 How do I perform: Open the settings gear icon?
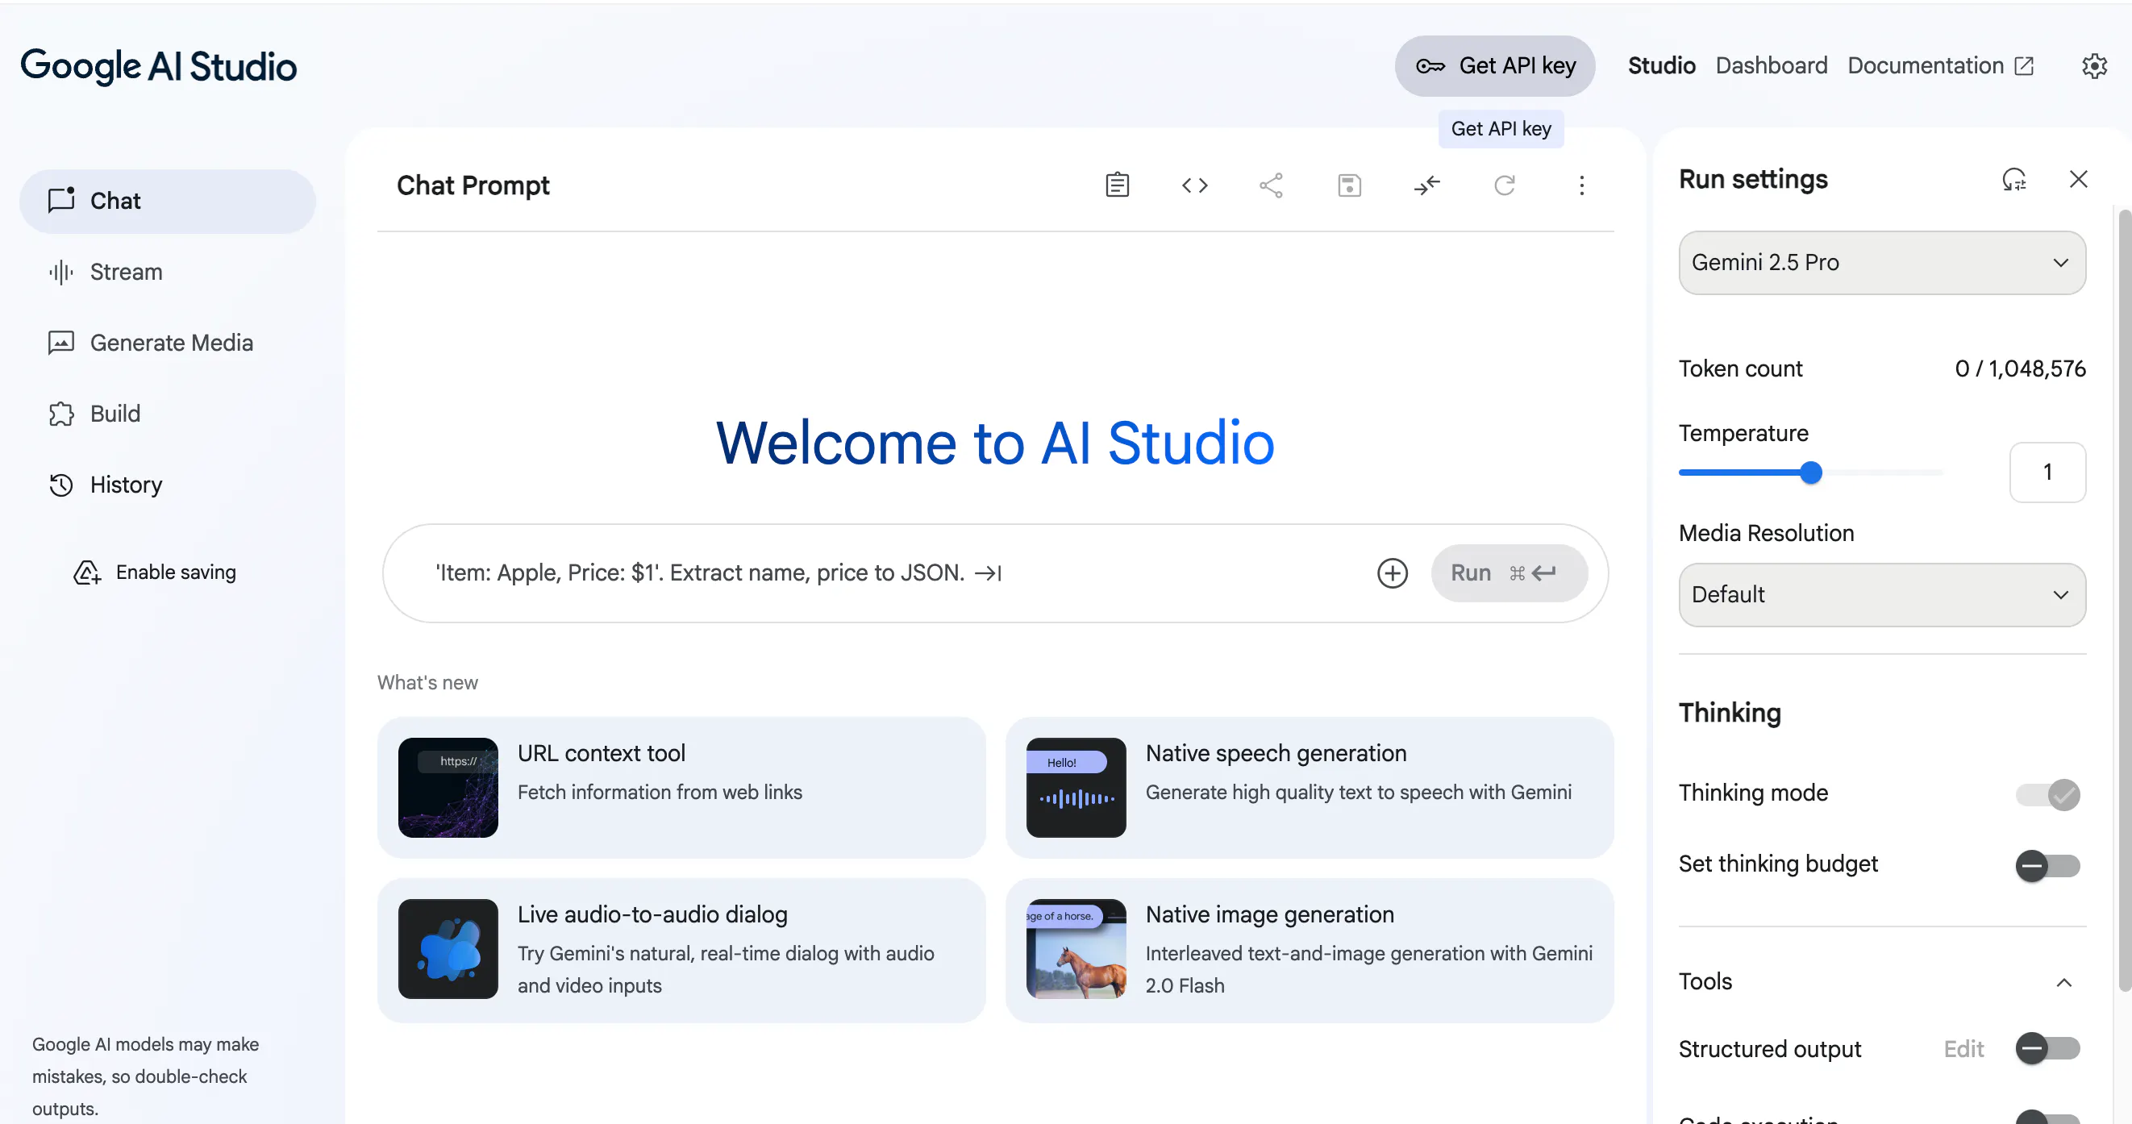(x=2094, y=65)
